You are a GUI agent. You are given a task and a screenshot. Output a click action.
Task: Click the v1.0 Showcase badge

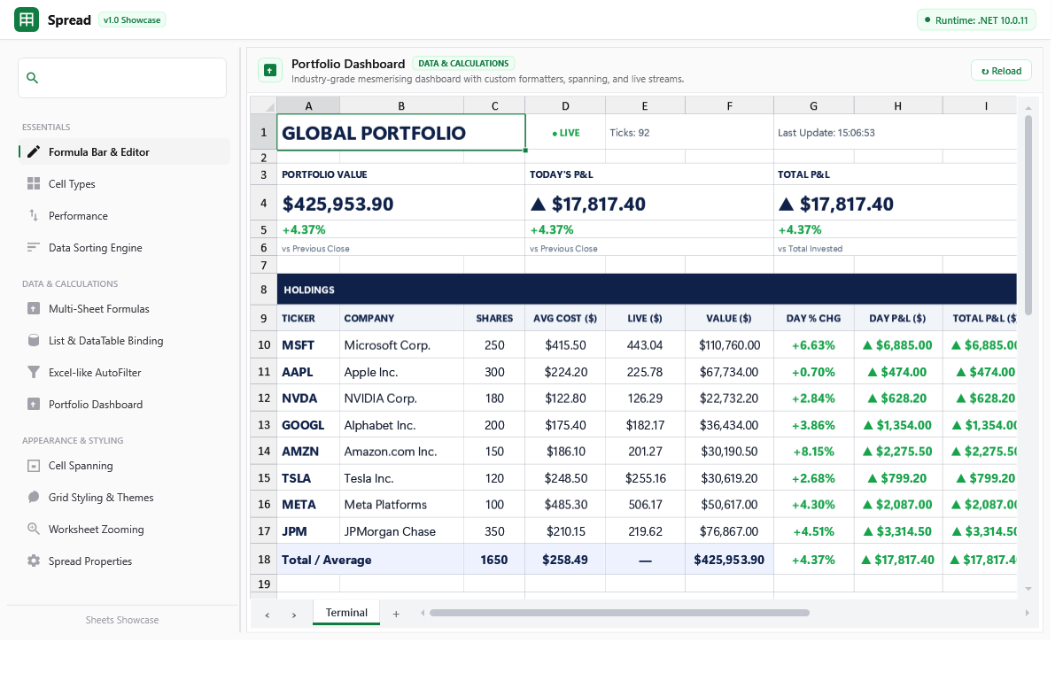click(132, 19)
